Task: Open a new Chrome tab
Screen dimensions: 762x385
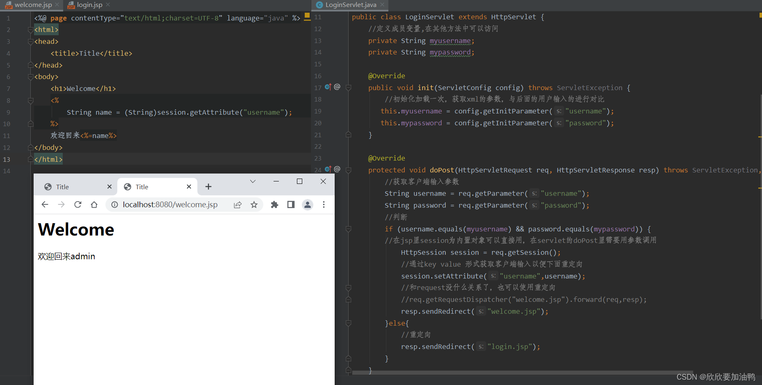Action: pos(208,187)
